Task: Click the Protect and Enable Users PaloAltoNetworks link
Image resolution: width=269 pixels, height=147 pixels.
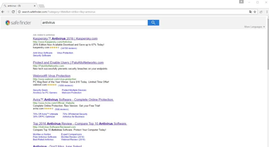Action: [68, 63]
